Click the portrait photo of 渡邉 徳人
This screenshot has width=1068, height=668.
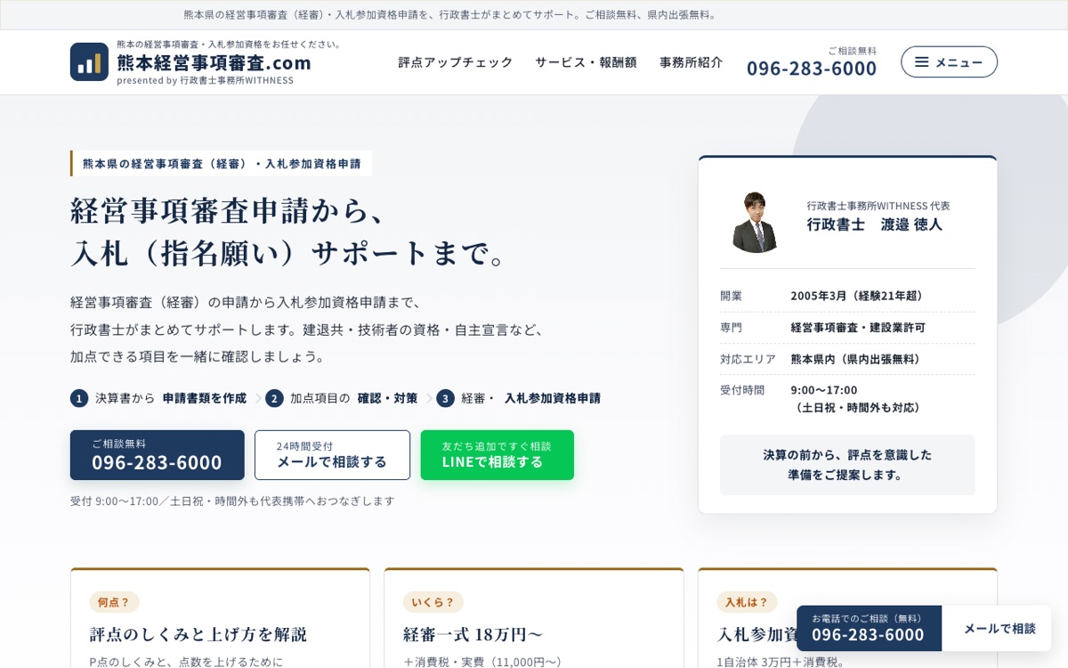pyautogui.click(x=756, y=222)
